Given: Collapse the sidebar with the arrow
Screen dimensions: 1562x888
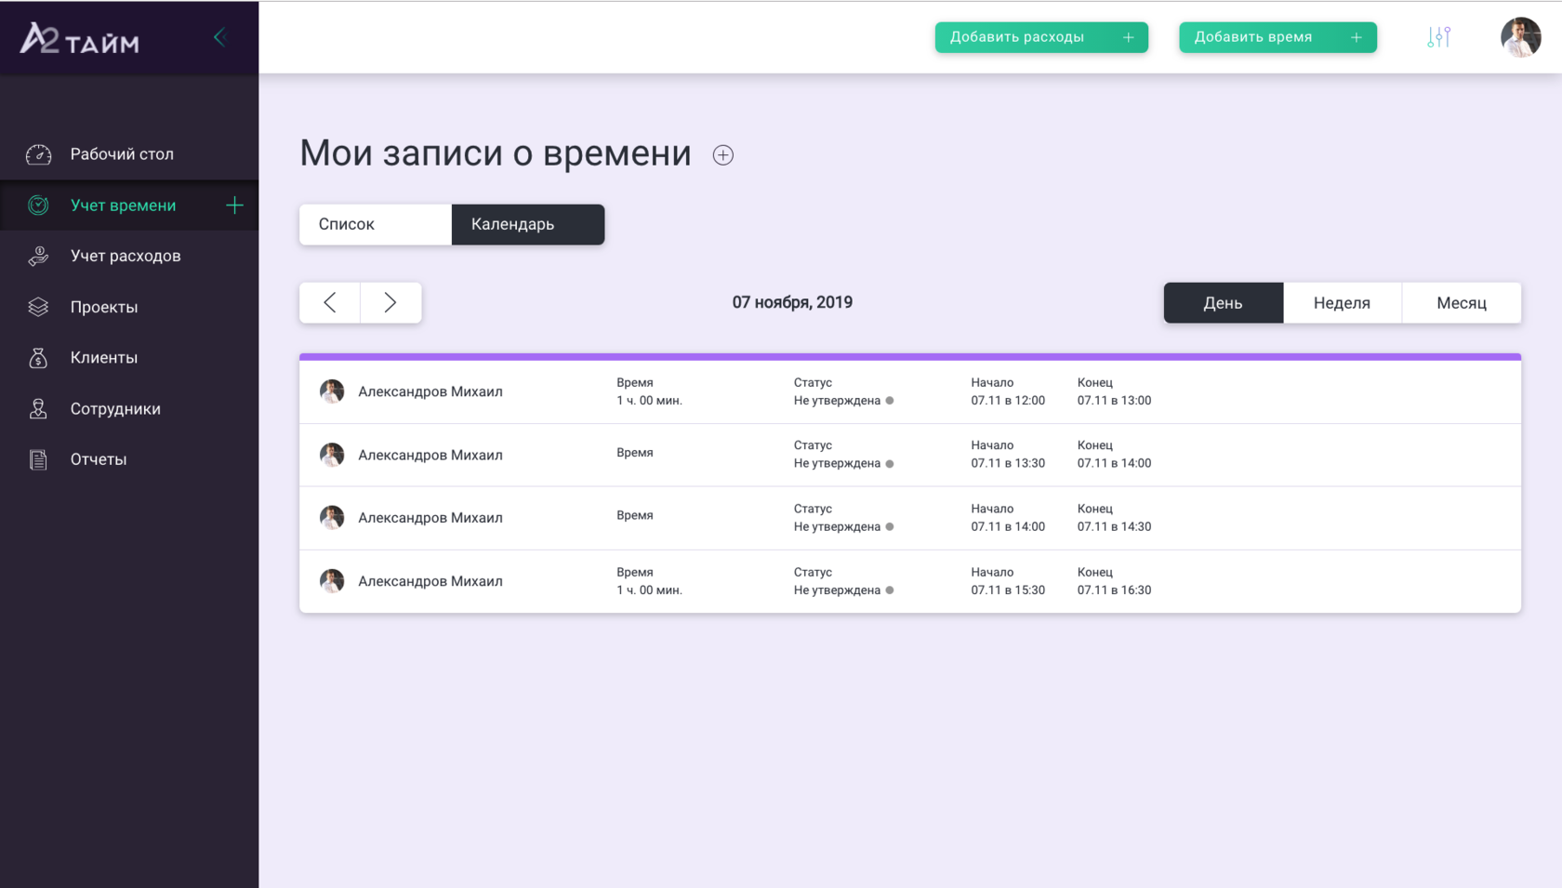Looking at the screenshot, I should [x=220, y=37].
